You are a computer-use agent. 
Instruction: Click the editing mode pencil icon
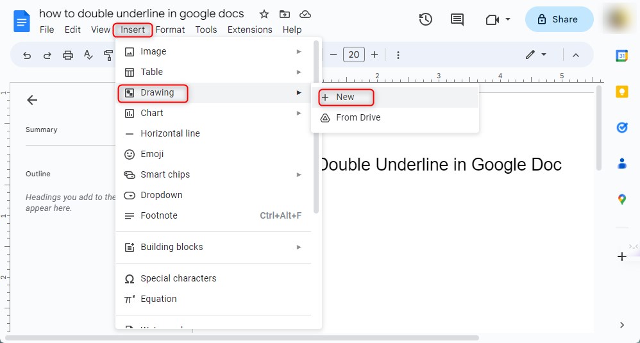[x=530, y=54]
